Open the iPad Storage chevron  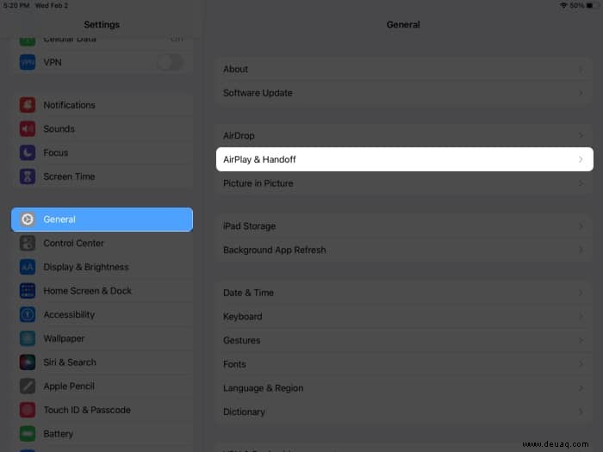coord(581,226)
